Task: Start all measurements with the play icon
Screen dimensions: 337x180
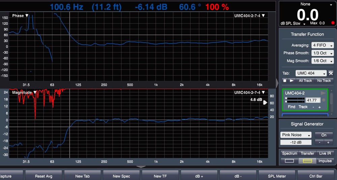Action: [x=292, y=80]
